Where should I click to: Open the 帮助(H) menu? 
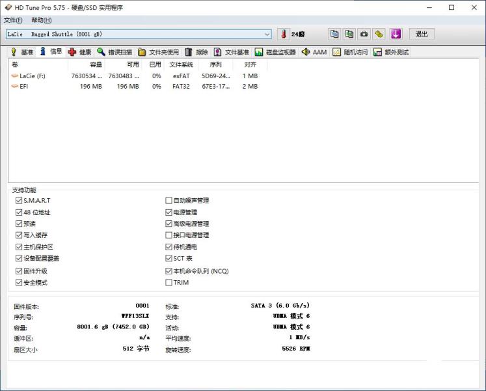(41, 20)
